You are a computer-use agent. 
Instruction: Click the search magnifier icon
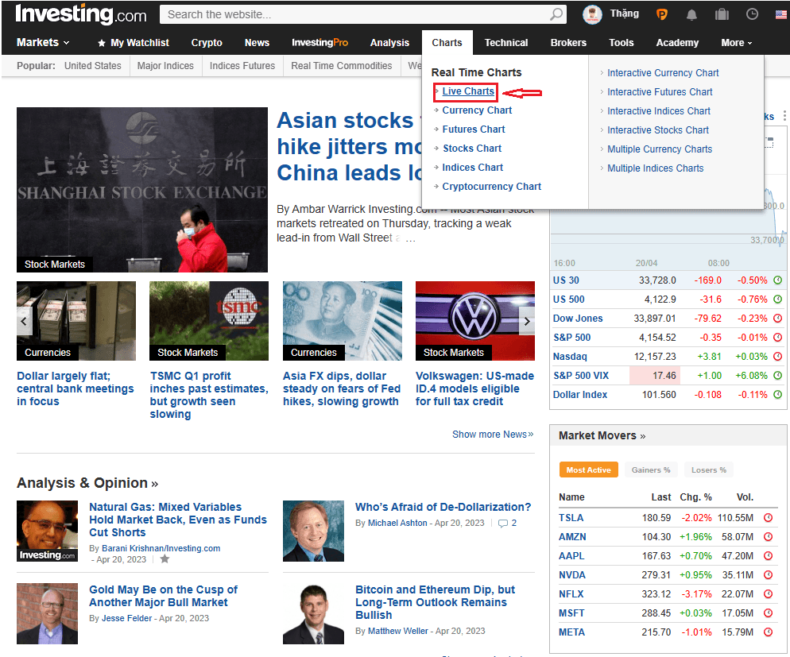556,14
